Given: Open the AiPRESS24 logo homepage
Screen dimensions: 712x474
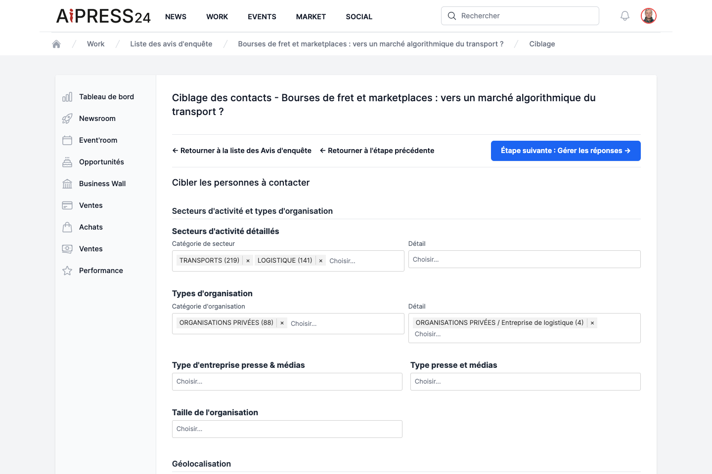Looking at the screenshot, I should tap(103, 16).
